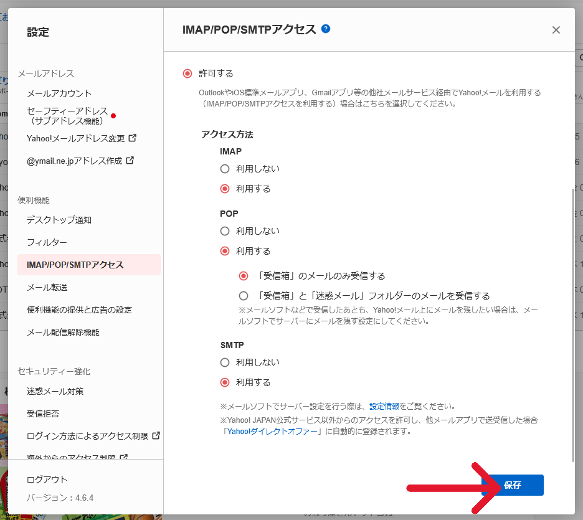Click the 保存 save button
Image resolution: width=583 pixels, height=520 pixels.
[x=513, y=485]
